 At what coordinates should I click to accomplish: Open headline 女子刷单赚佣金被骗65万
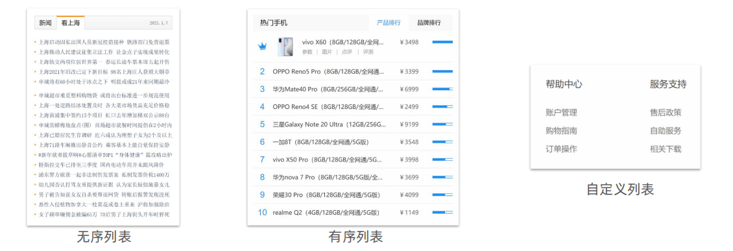tap(67, 215)
